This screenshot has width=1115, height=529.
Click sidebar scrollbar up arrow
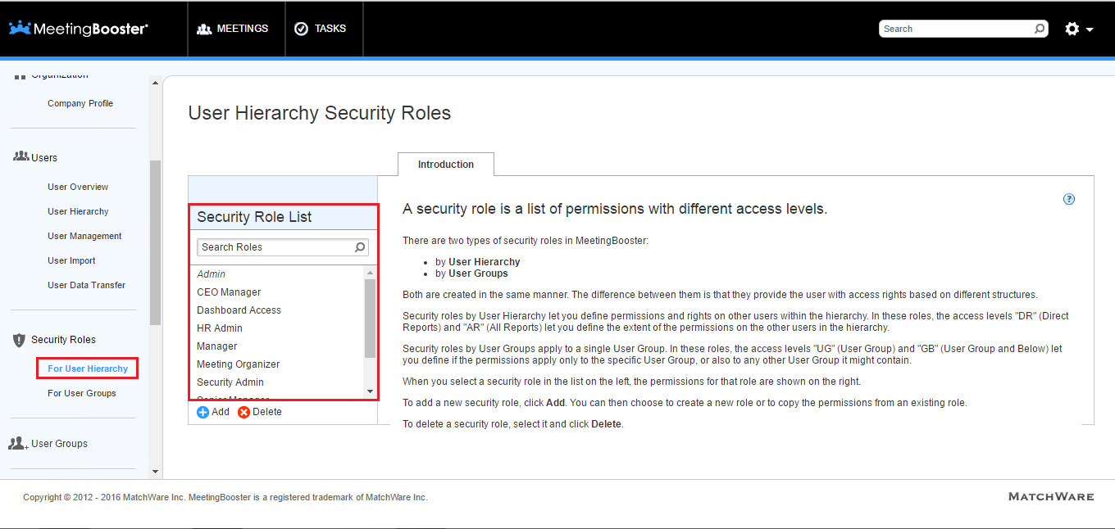[155, 83]
